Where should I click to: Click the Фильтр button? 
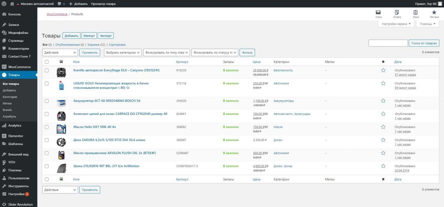[247, 52]
